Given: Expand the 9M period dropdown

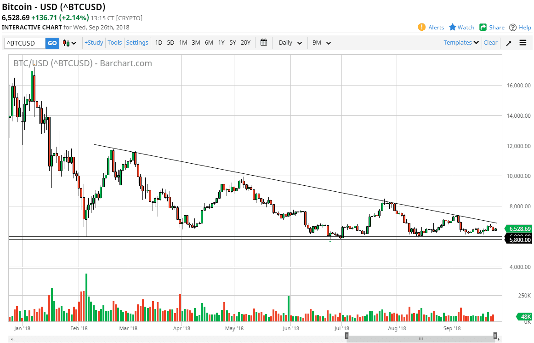Looking at the screenshot, I should click(x=321, y=42).
